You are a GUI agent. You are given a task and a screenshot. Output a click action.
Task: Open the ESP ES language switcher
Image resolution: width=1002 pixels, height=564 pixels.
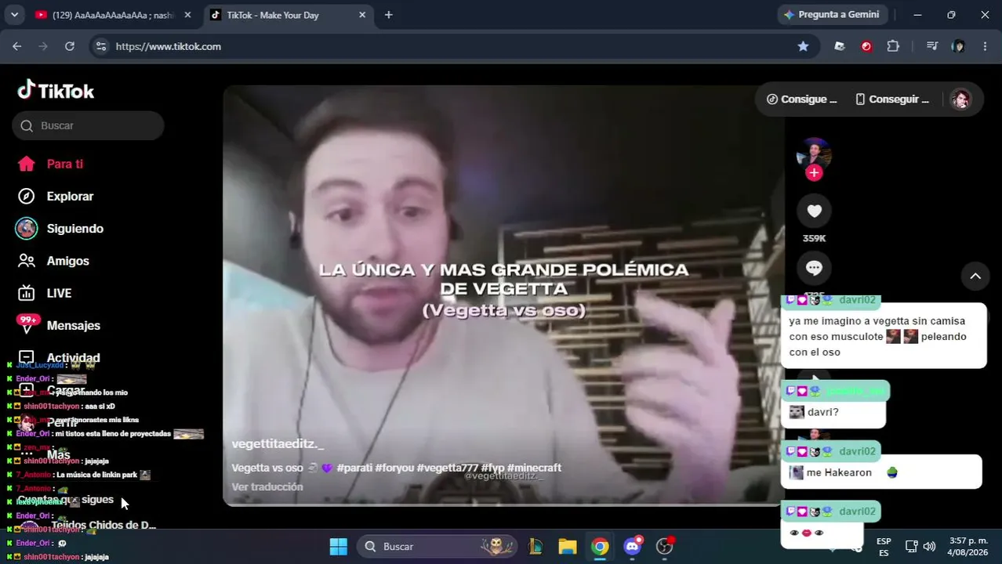[x=884, y=547]
